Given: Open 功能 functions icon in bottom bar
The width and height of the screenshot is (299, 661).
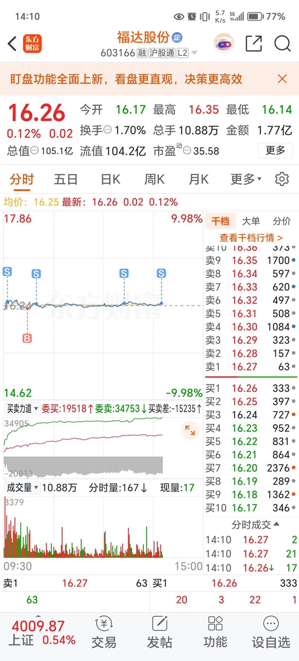Looking at the screenshot, I should tap(215, 632).
